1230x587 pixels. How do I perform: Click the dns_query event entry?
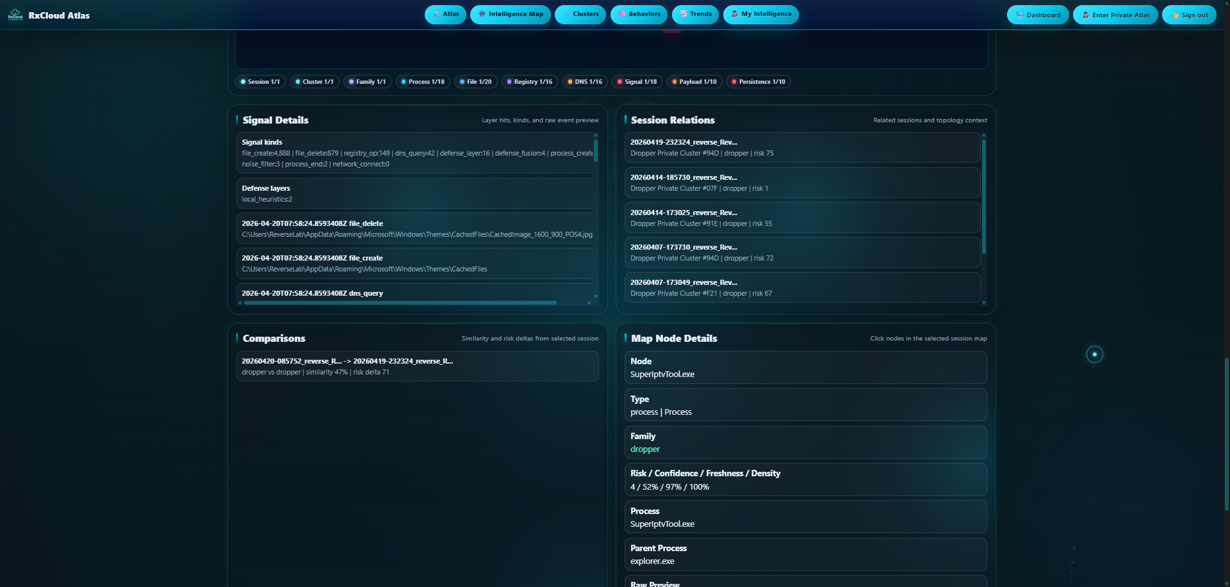point(415,292)
